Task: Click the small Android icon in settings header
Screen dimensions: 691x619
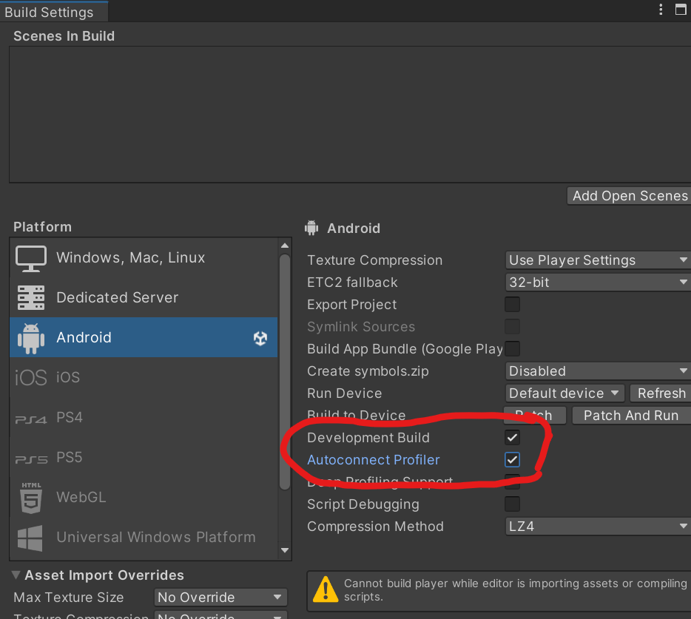Action: [311, 228]
